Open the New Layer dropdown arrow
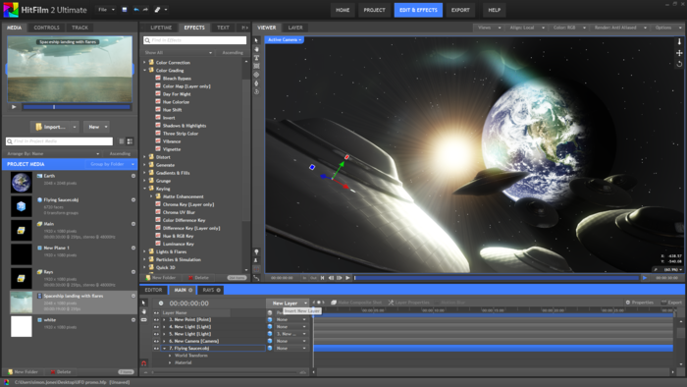 305,303
